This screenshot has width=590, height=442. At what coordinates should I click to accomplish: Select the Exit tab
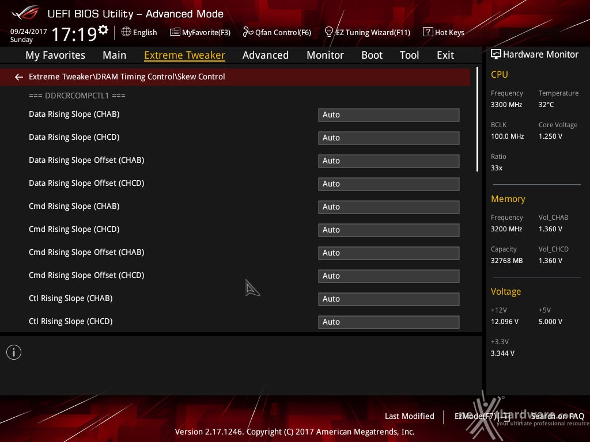(x=445, y=55)
